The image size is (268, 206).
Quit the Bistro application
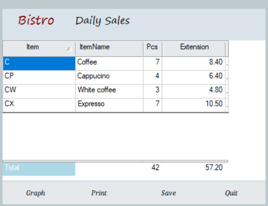pos(231,193)
